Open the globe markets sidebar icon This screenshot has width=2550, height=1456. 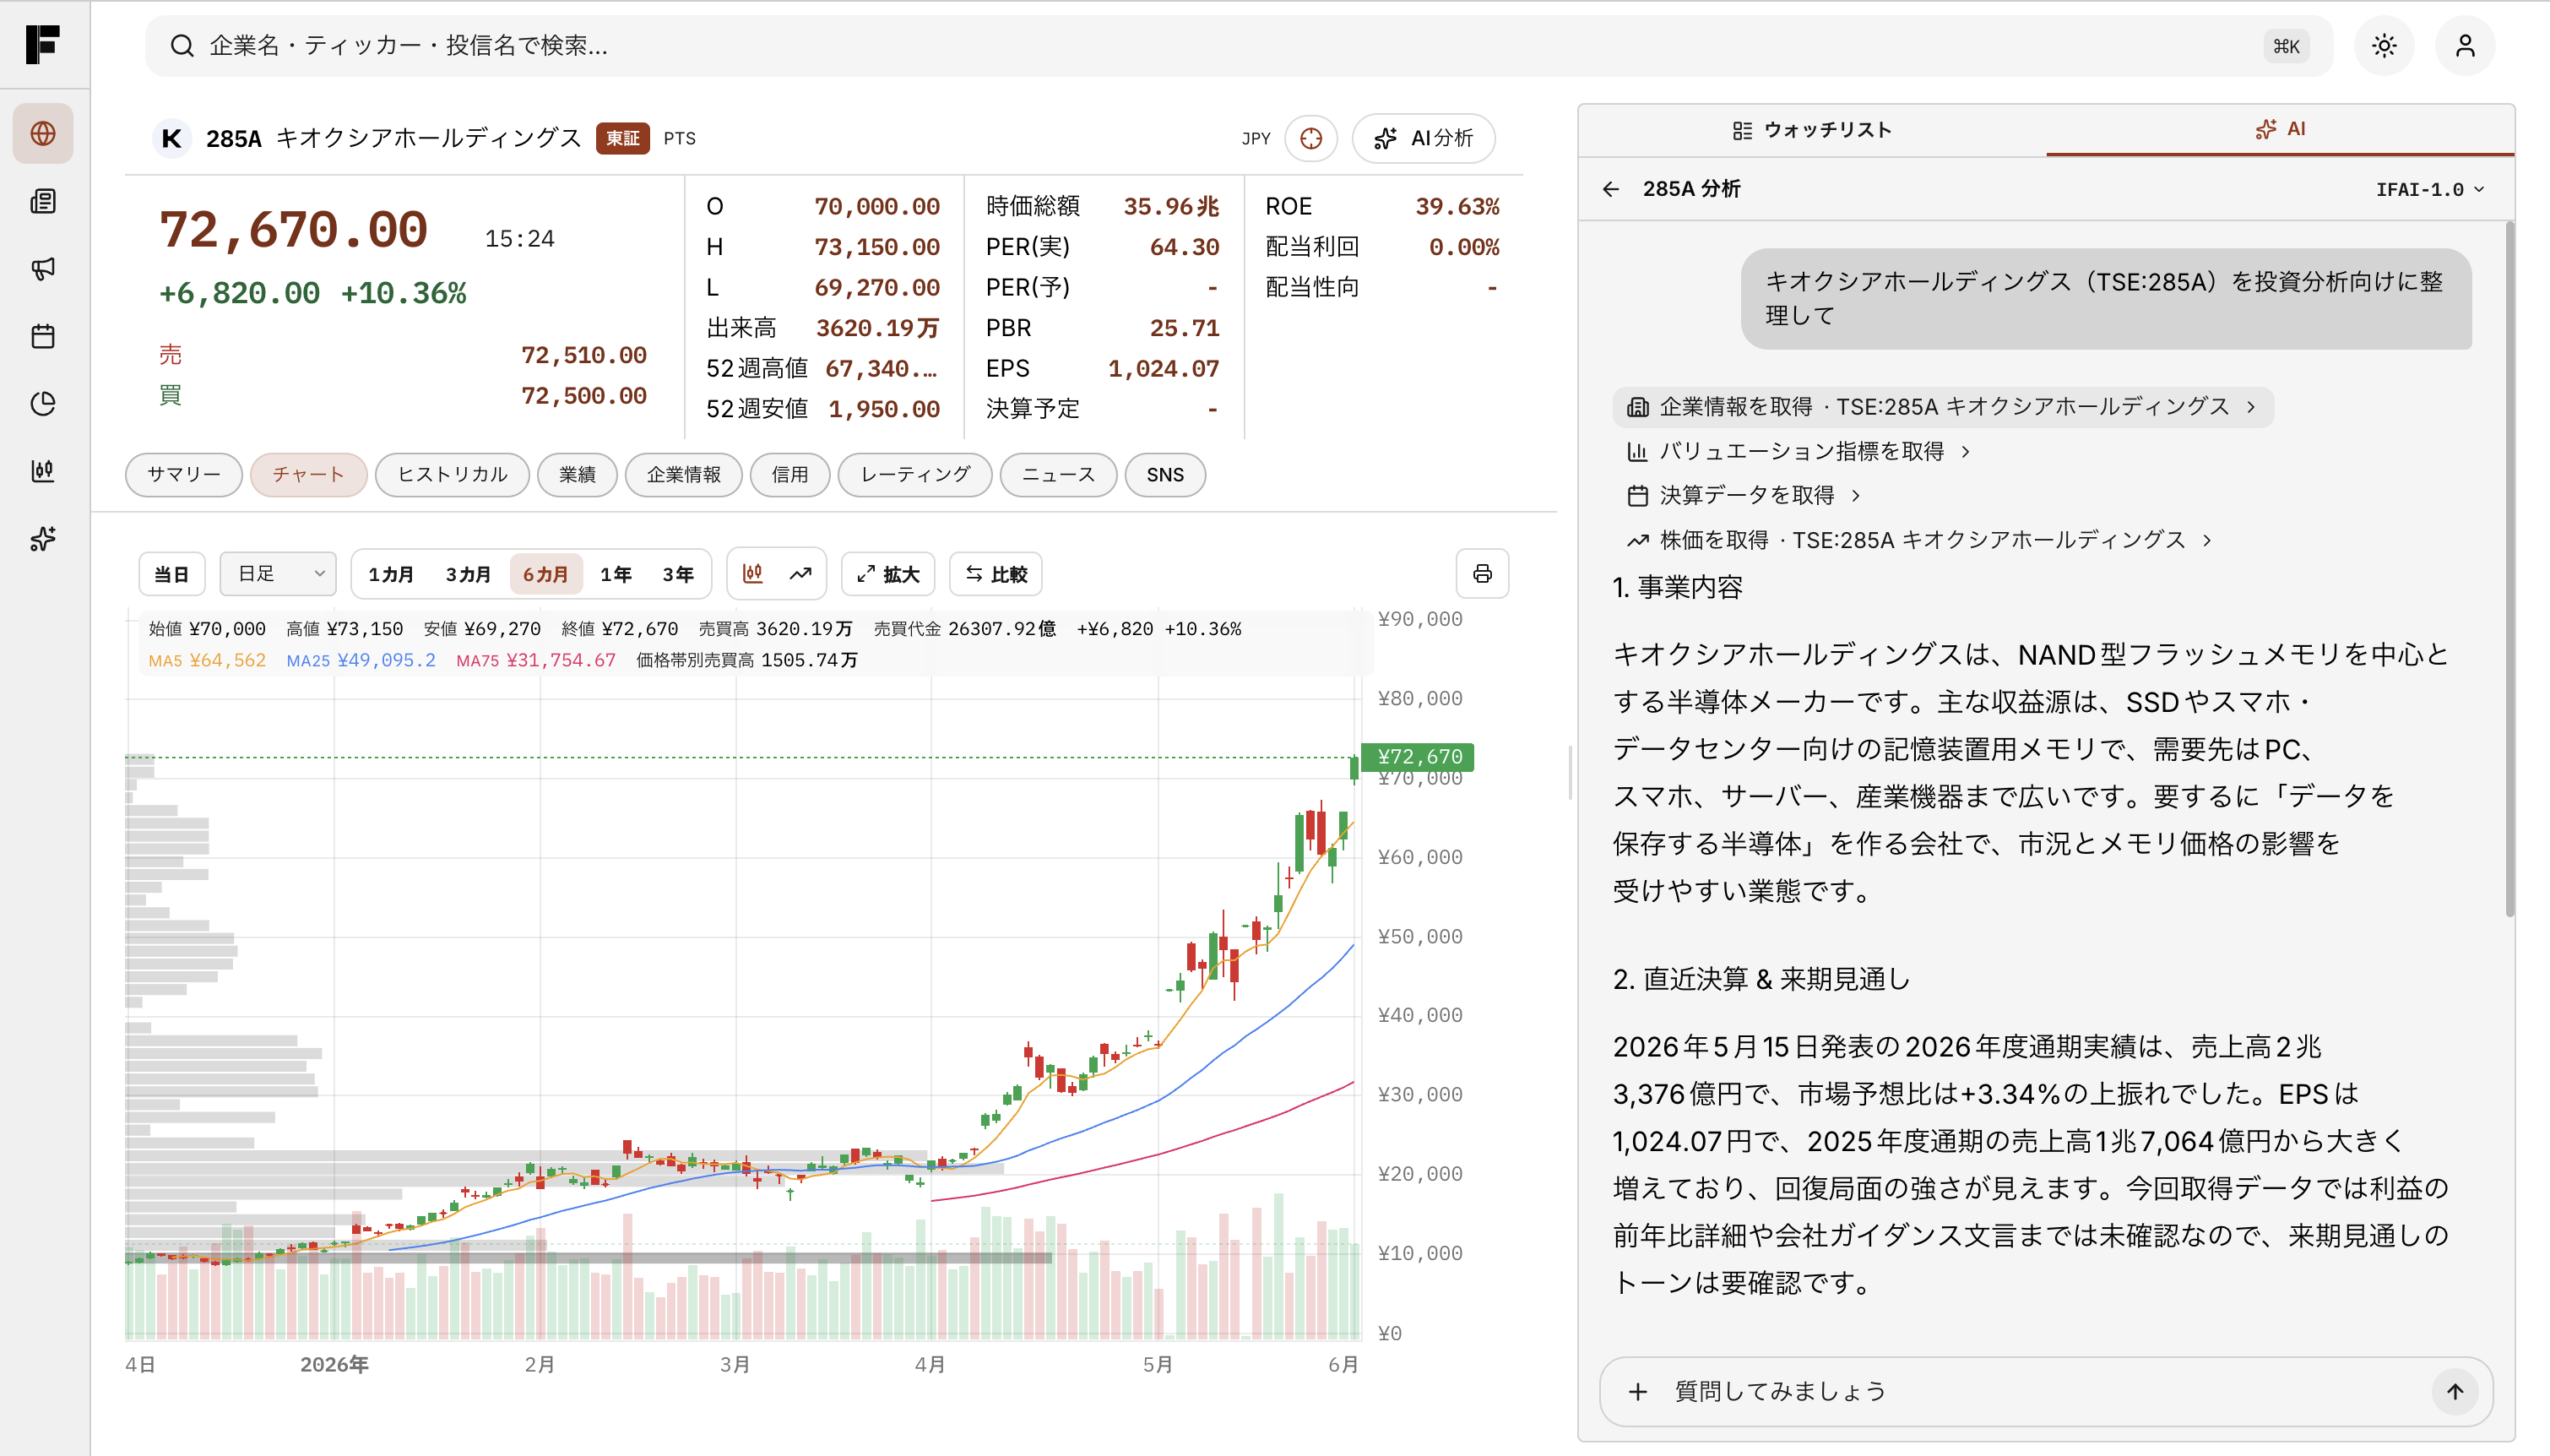43,133
